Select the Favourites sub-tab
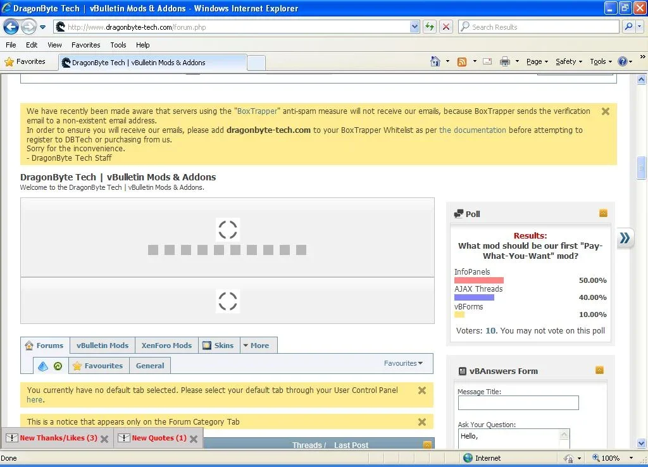648x467 pixels. pos(98,366)
